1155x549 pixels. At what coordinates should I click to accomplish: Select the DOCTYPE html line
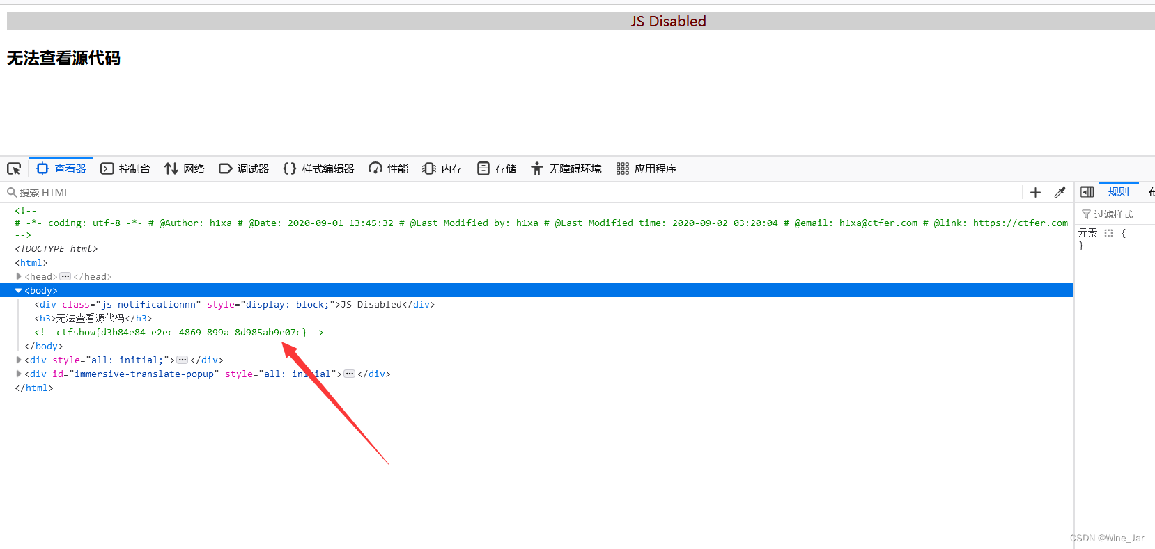coord(56,248)
